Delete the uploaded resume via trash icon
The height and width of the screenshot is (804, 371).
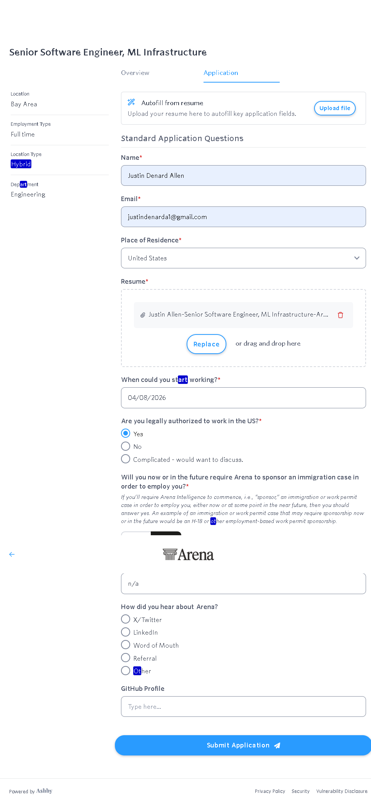pos(340,315)
